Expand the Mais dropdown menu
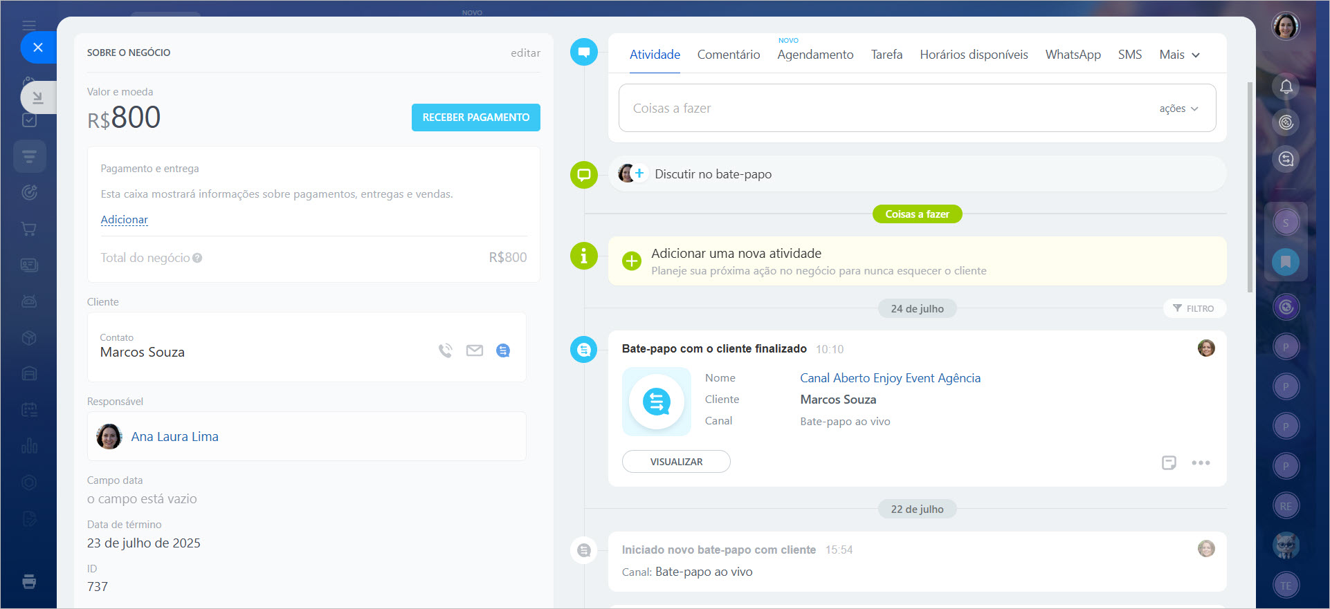 [x=1179, y=55]
